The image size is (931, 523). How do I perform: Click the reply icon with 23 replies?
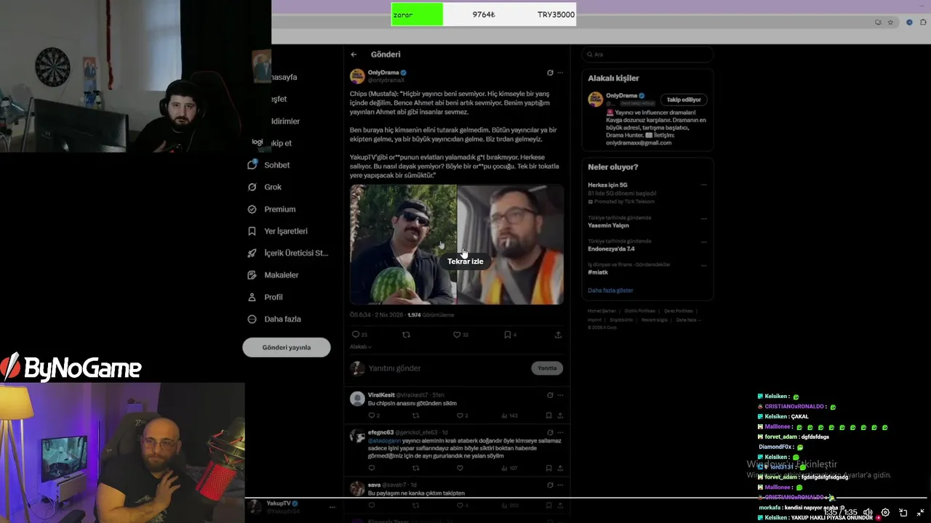(x=359, y=335)
